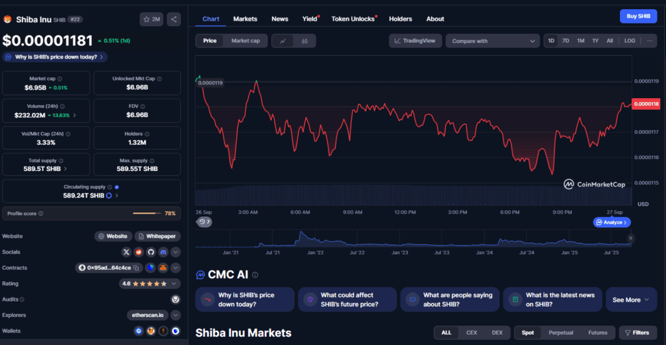The height and width of the screenshot is (345, 666).
Task: Open the GitHub social link
Action: click(x=151, y=252)
